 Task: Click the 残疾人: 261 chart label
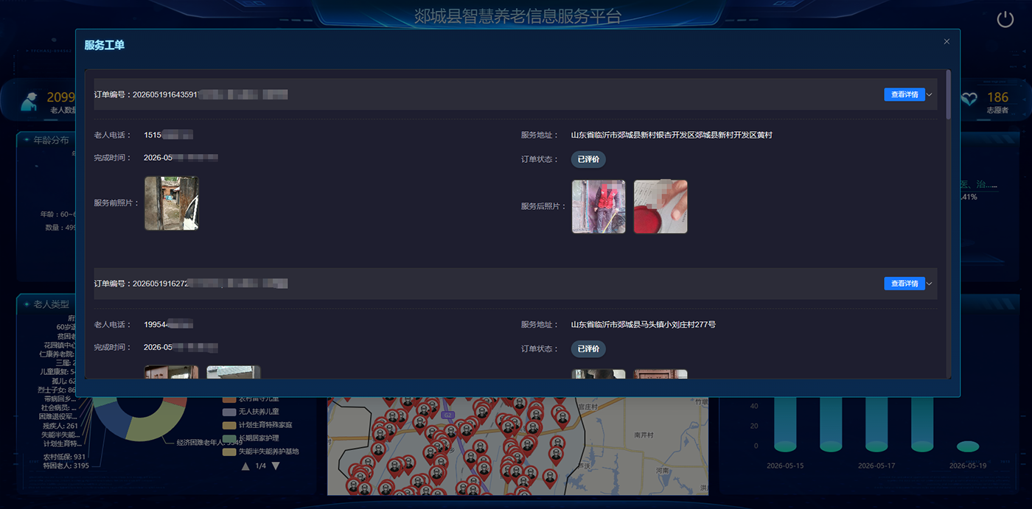pos(60,426)
